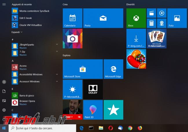The width and height of the screenshot is (188, 132).
Task: Click the hamburger menu at top left
Action: tap(4, 4)
